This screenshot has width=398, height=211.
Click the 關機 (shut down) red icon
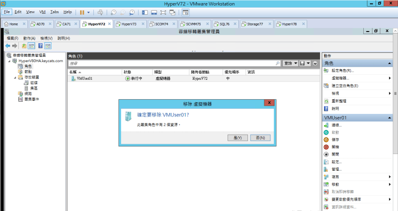click(327, 146)
